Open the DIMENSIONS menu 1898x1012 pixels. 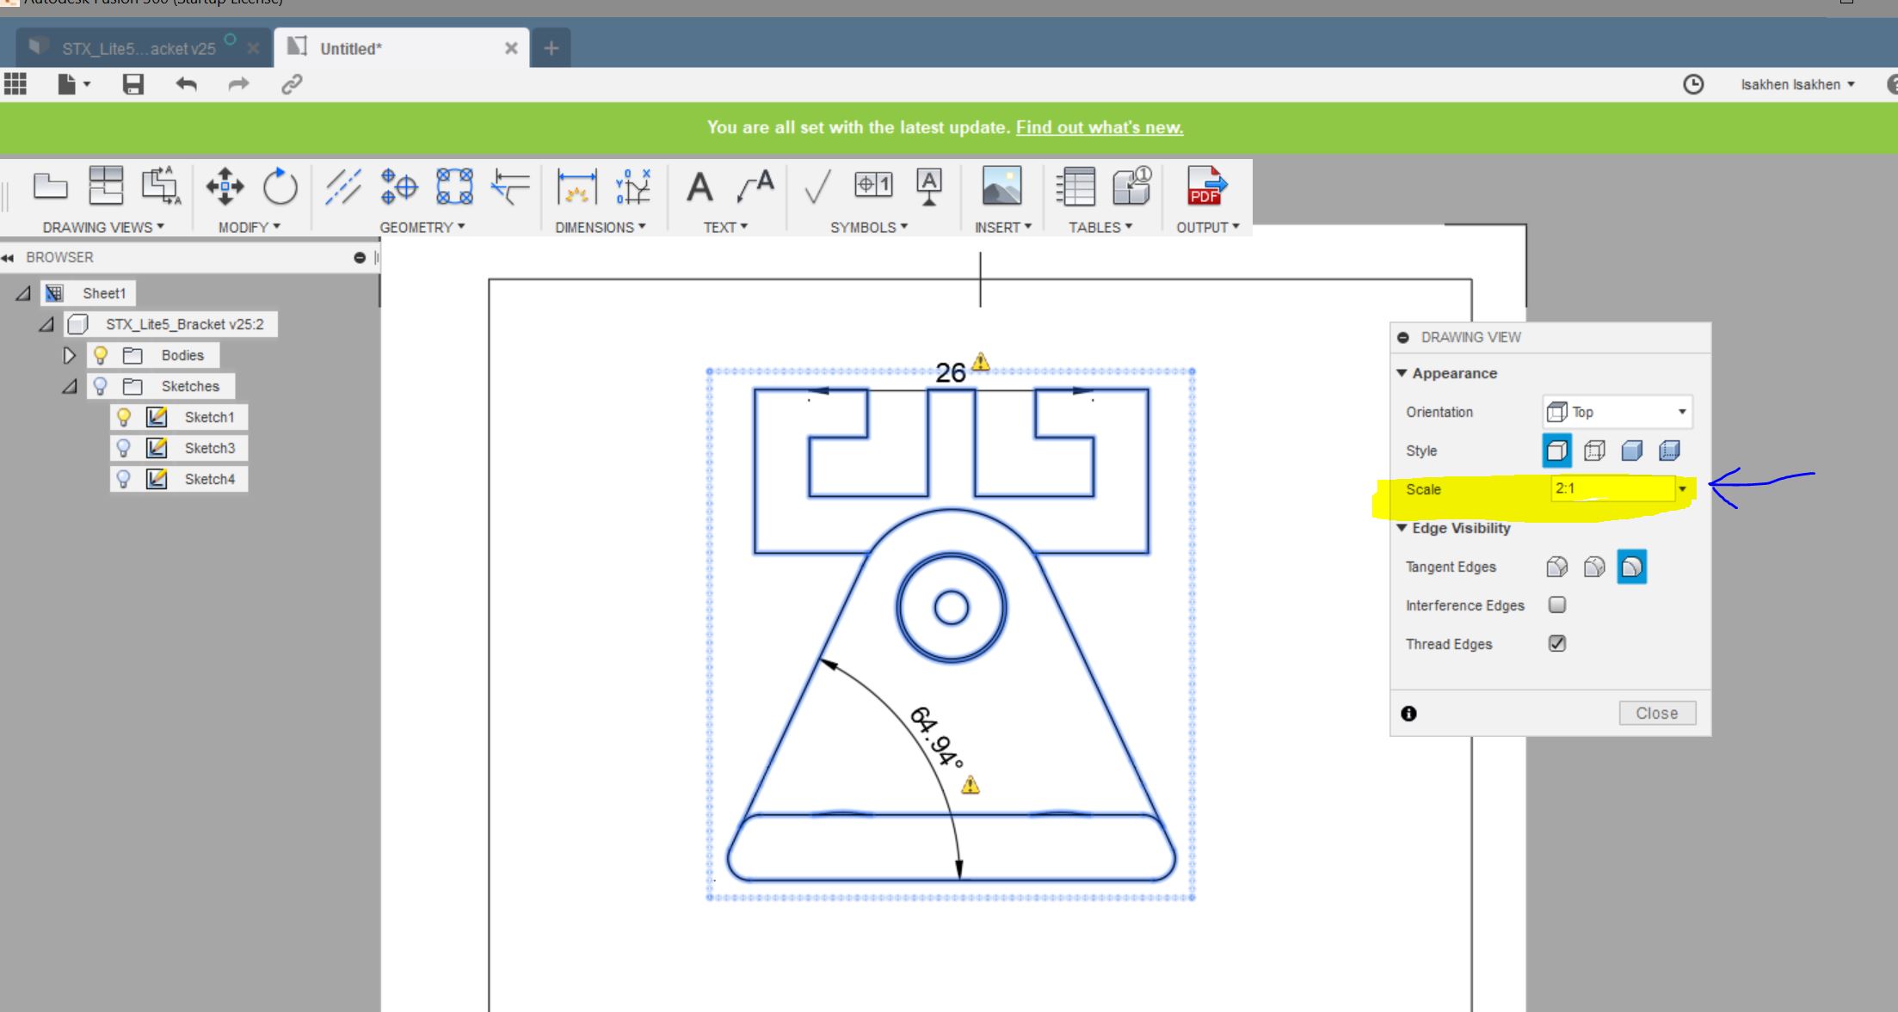(x=600, y=227)
